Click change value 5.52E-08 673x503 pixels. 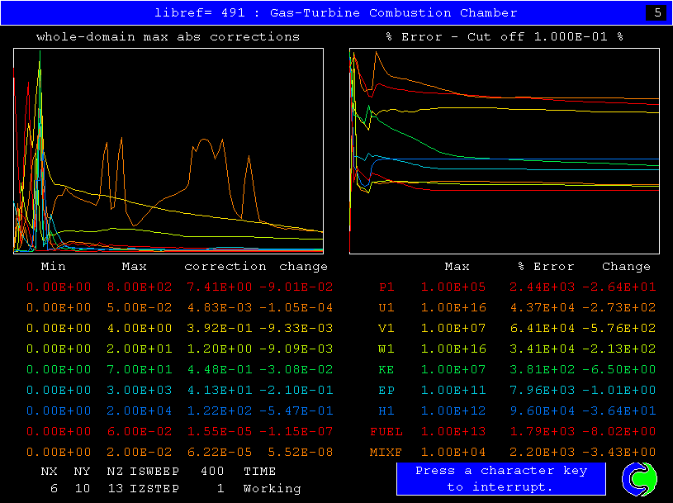click(301, 452)
